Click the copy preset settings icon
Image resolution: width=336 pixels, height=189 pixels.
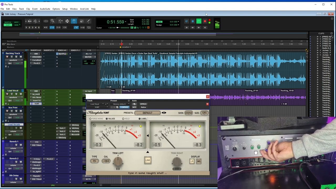[x=117, y=107]
